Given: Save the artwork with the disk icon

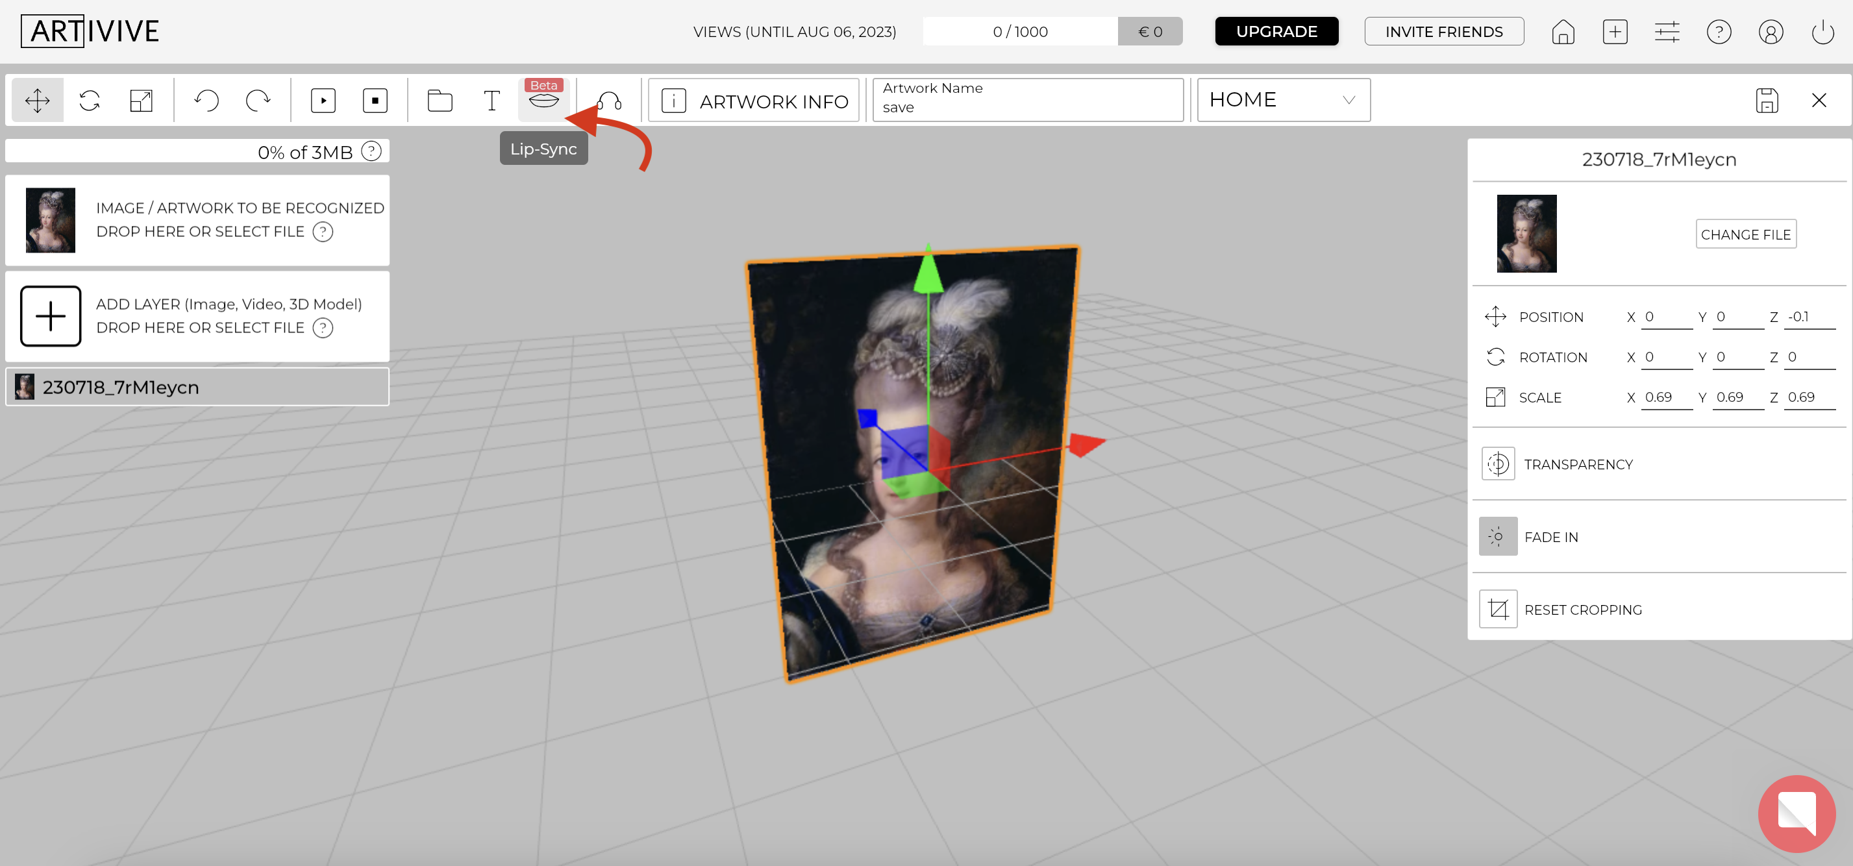Looking at the screenshot, I should tap(1767, 100).
